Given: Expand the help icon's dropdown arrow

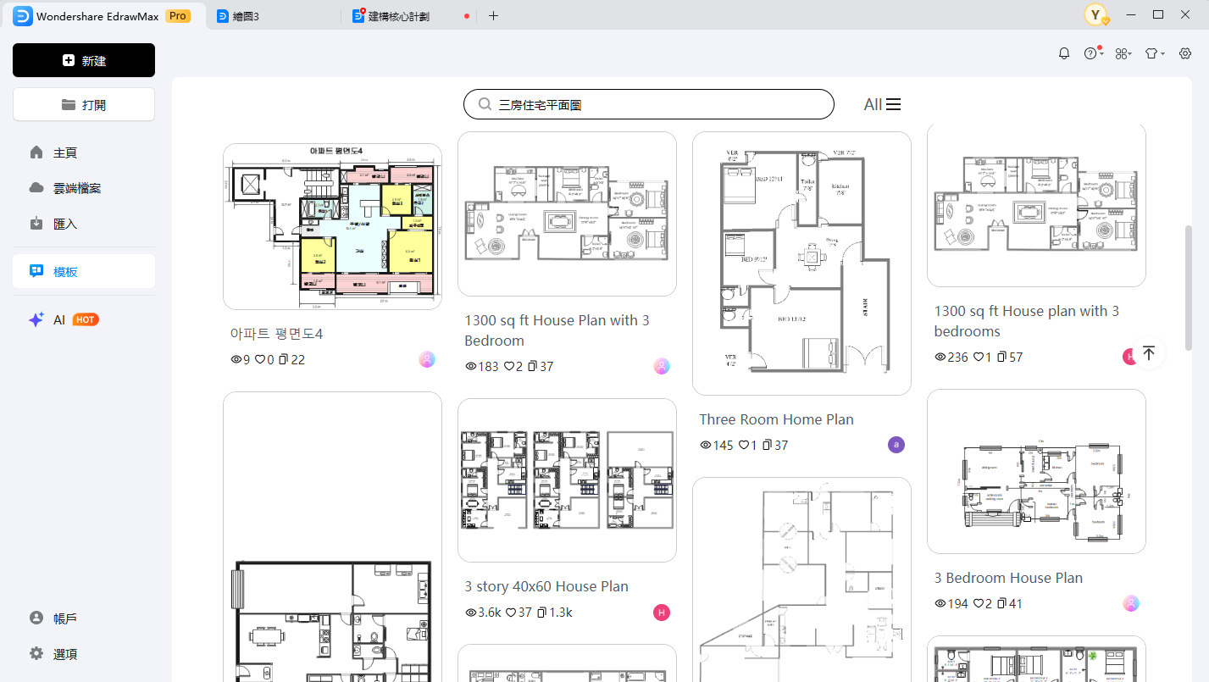Looking at the screenshot, I should click(1102, 54).
